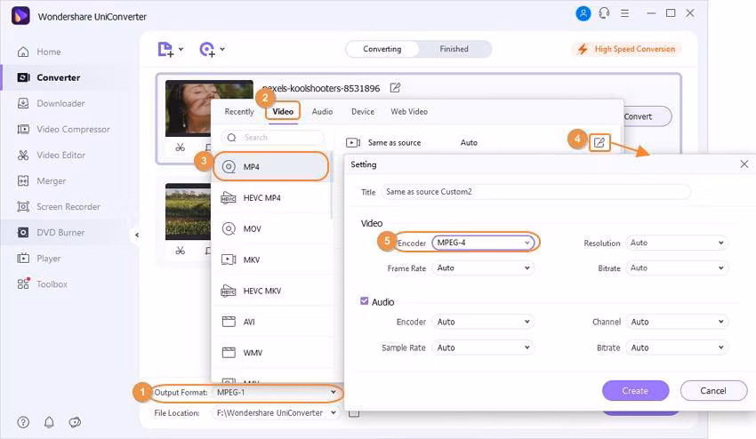The height and width of the screenshot is (439, 756).
Task: Select the Video tab in format popup
Action: point(283,112)
